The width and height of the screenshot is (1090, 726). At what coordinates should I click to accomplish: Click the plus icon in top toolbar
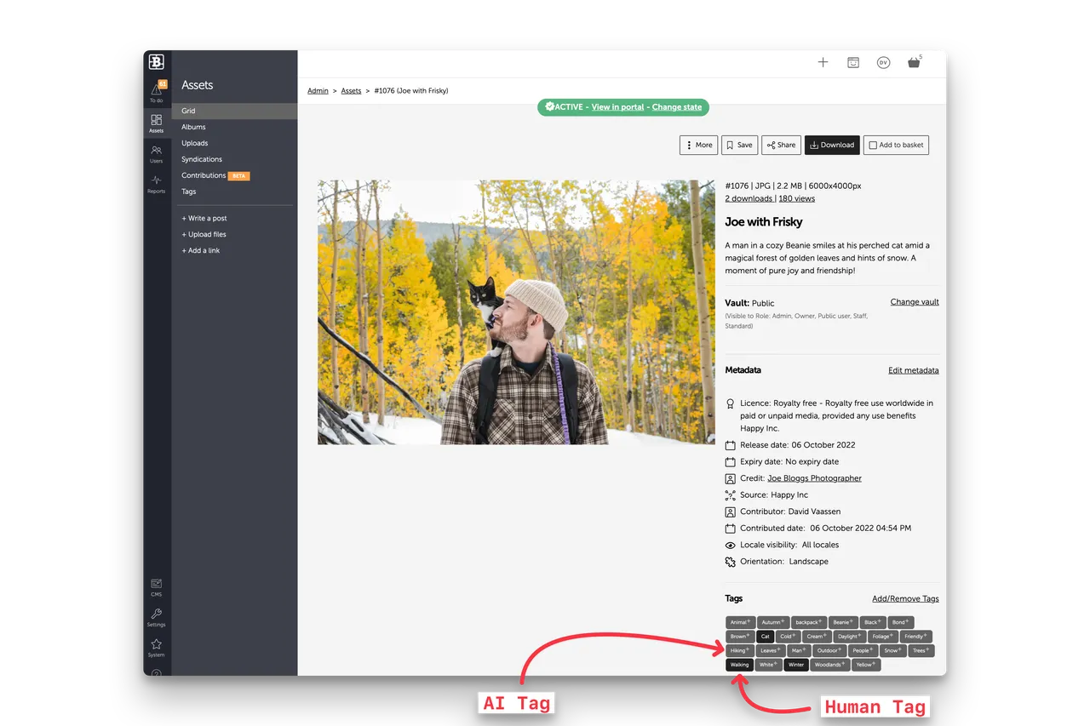[823, 62]
